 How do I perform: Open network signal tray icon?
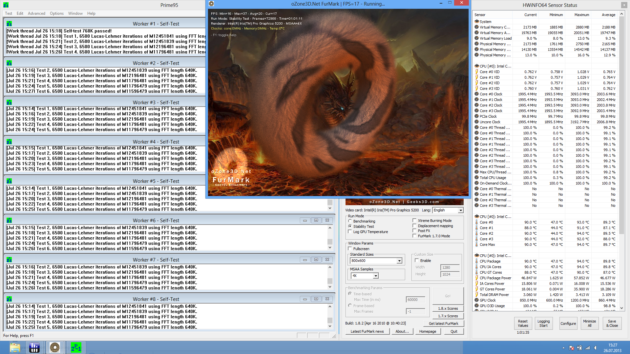tap(587, 348)
